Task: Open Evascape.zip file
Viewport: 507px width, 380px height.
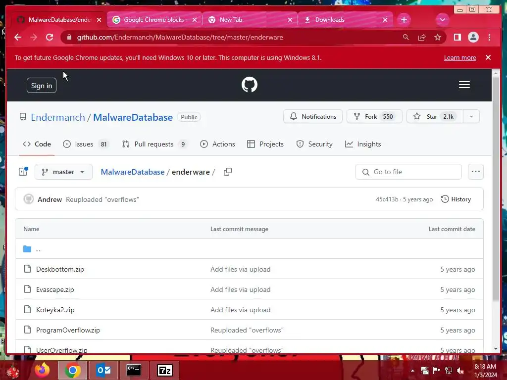Action: [55, 289]
